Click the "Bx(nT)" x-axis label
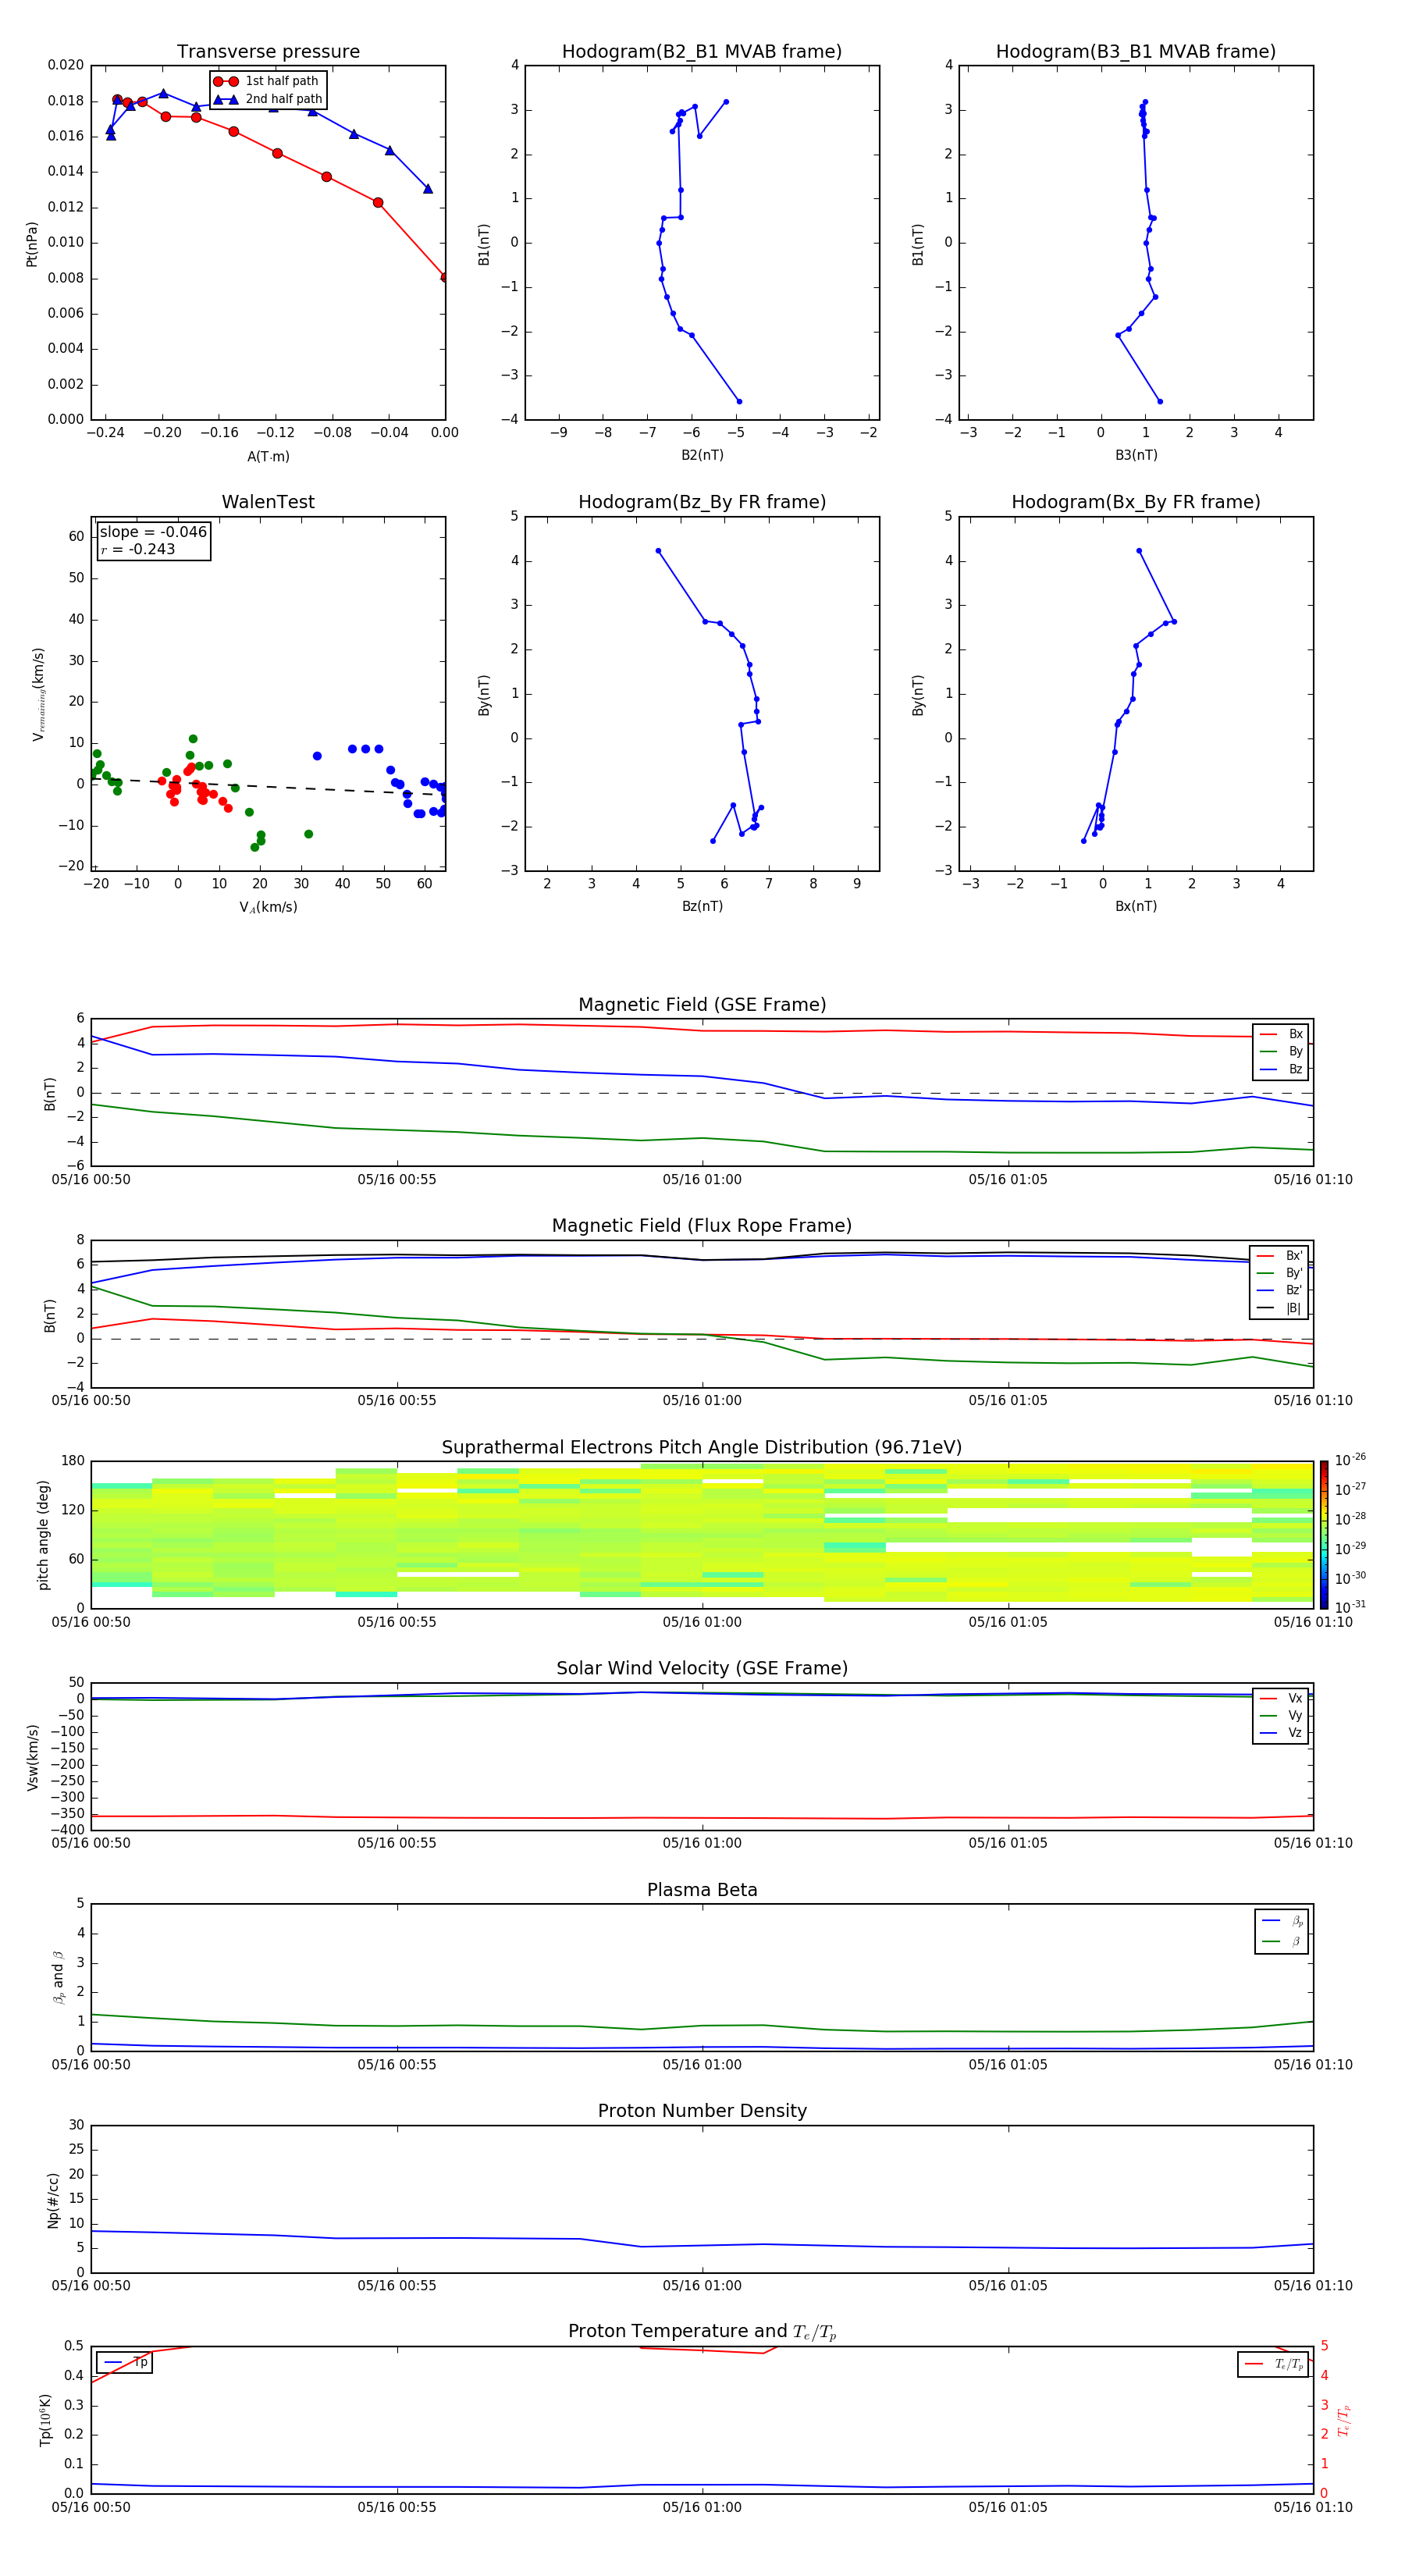The width and height of the screenshot is (1405, 2576). click(1136, 906)
